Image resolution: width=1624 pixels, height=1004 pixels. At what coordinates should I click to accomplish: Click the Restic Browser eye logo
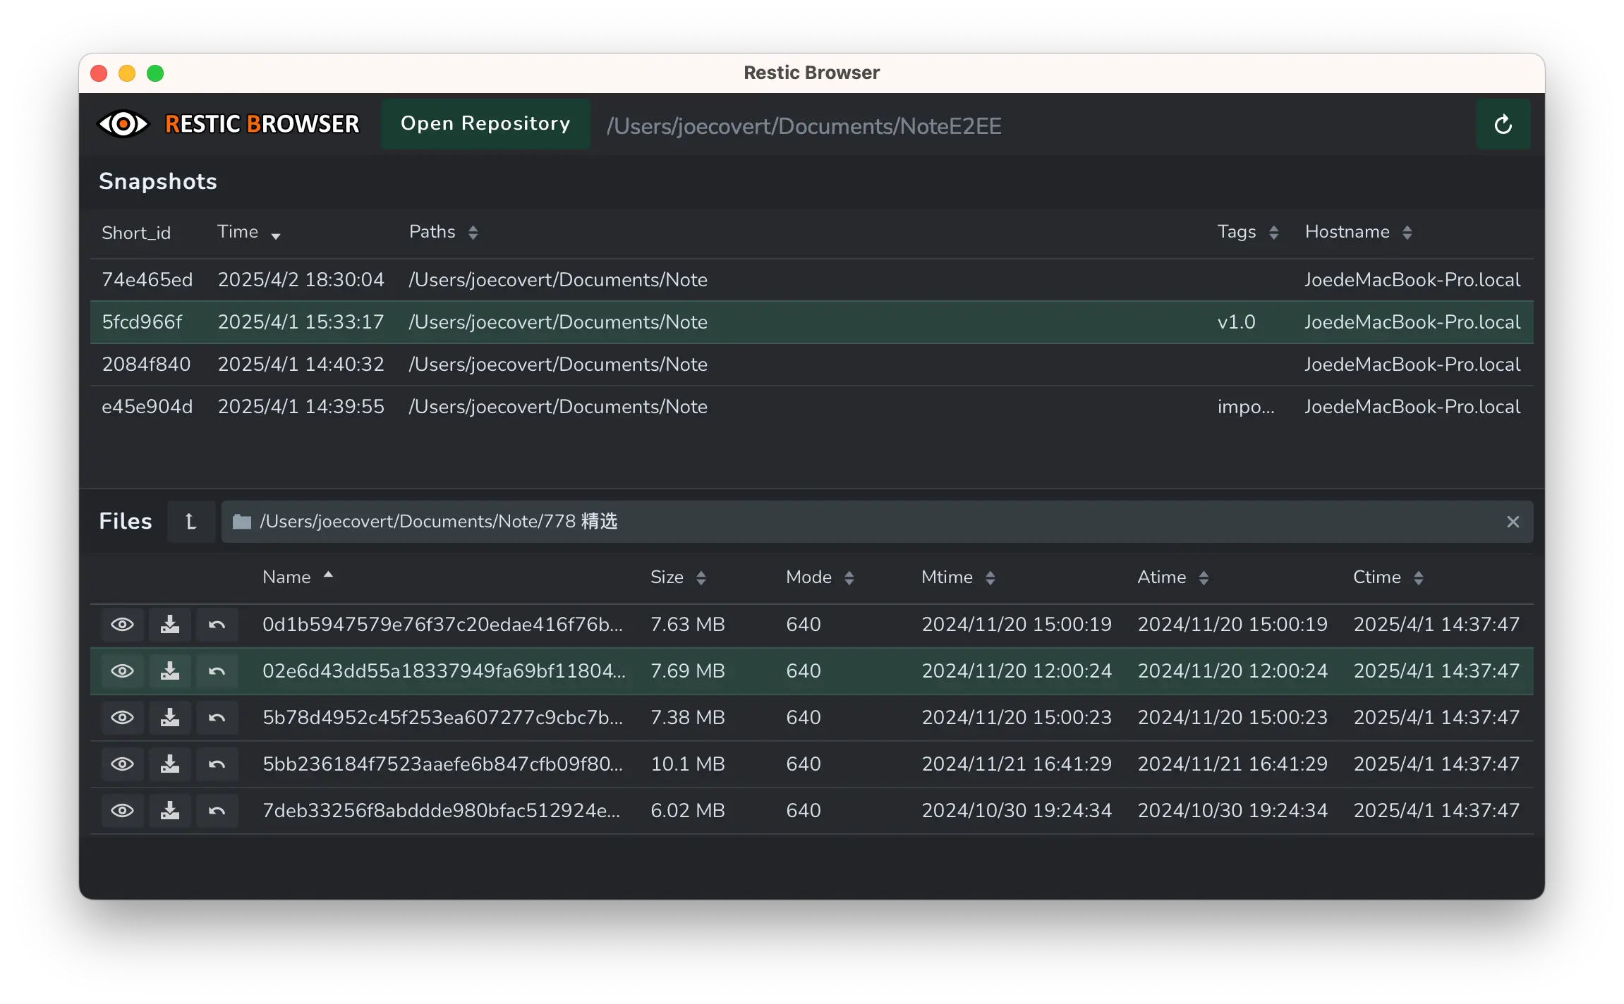(123, 124)
